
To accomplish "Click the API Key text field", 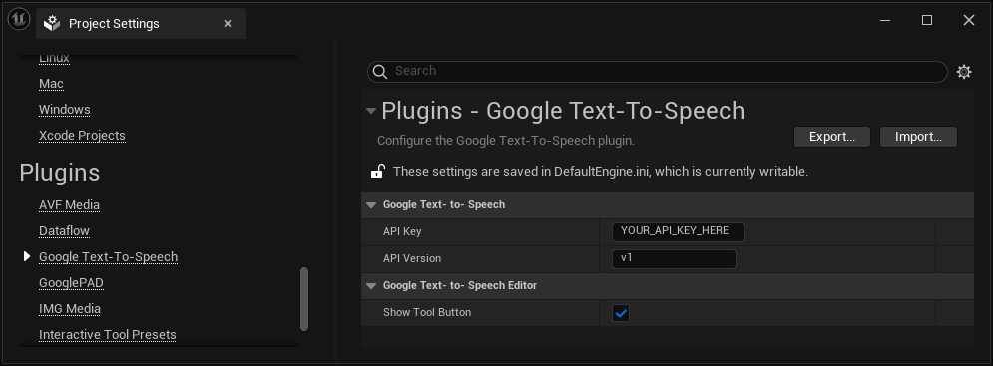I will 678,231.
